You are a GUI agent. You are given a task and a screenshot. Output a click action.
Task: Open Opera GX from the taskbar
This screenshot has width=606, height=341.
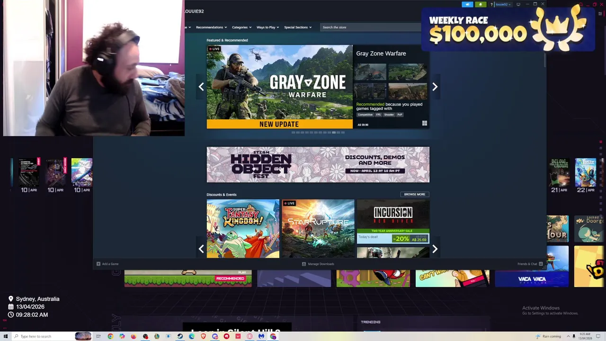pos(250,336)
